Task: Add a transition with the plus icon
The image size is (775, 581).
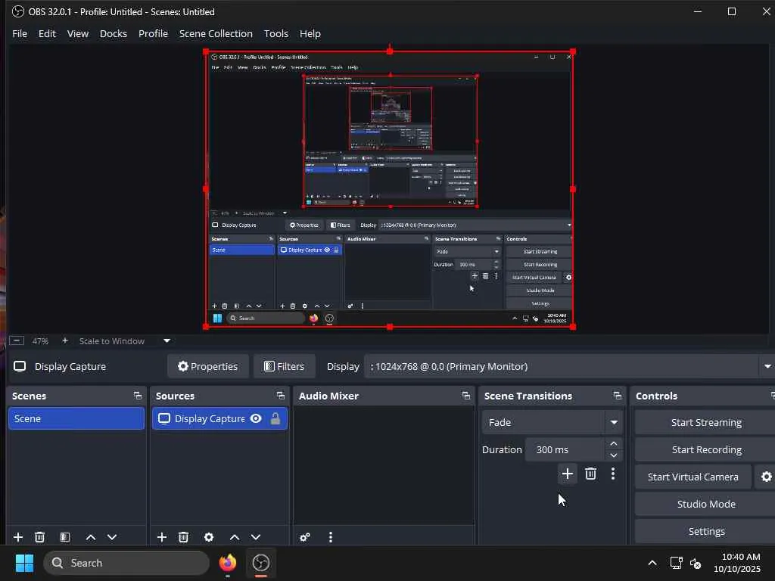Action: [567, 474]
